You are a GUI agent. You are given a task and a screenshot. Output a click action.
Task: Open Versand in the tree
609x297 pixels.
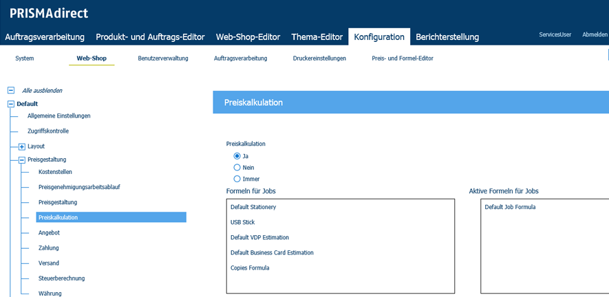(x=49, y=263)
